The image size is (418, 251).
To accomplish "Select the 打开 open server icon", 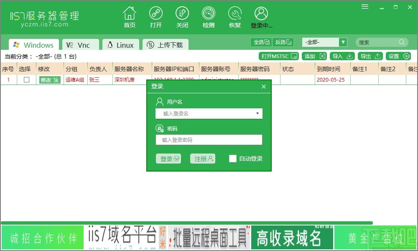I will pyautogui.click(x=156, y=17).
